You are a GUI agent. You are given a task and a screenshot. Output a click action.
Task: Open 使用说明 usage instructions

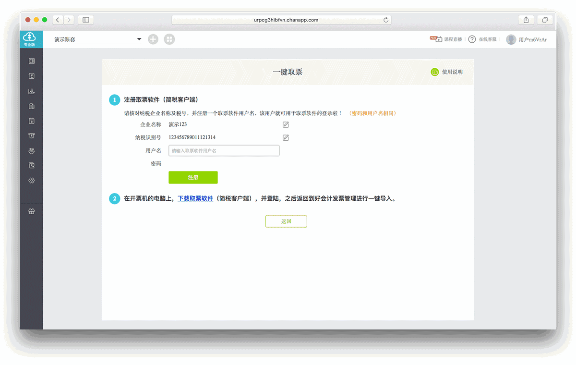pos(447,72)
